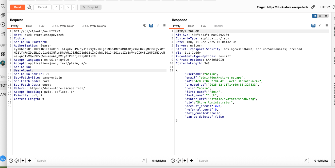Open Repeater settings via gear beside Send
The width and height of the screenshot is (335, 168).
click(x=29, y=7)
